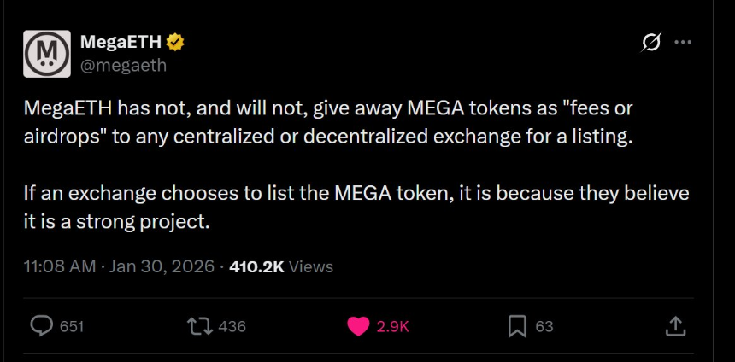The image size is (735, 362).
Task: Click the 436 reposts count
Action: (232, 326)
